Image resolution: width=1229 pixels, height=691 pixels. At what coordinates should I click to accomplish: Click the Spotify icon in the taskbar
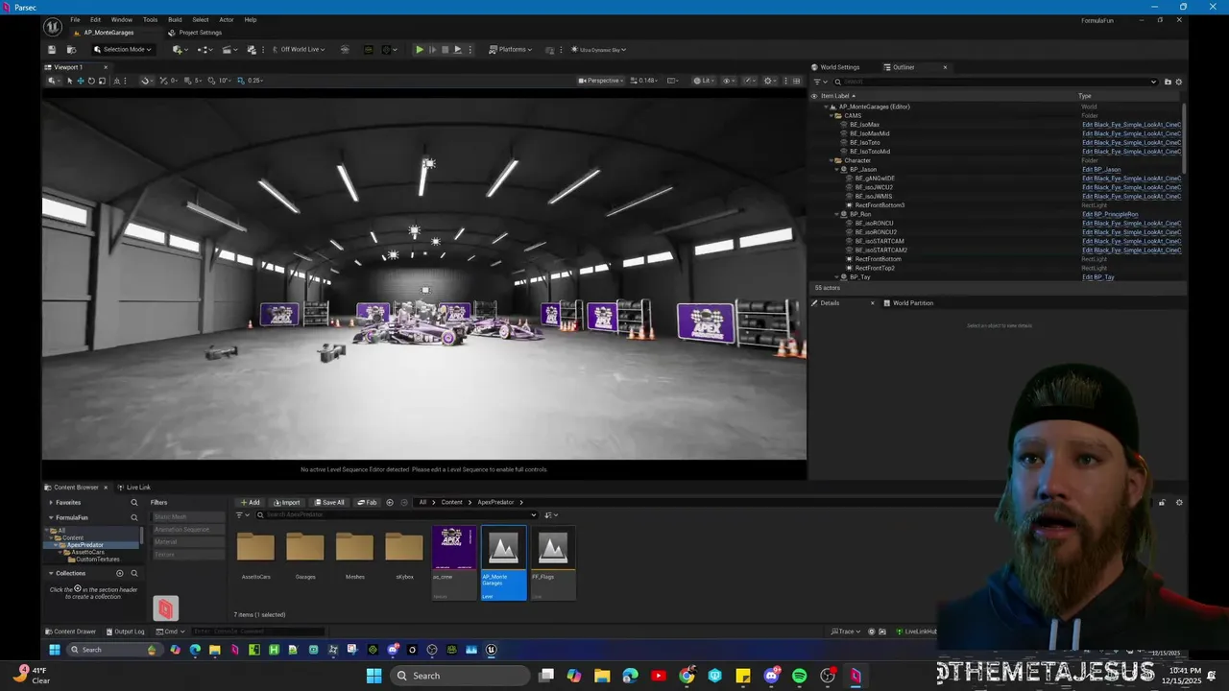[800, 676]
